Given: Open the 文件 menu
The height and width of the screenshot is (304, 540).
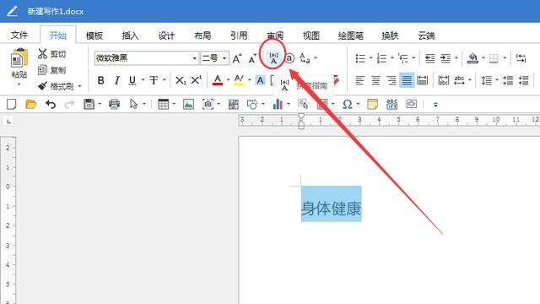Looking at the screenshot, I should point(19,35).
